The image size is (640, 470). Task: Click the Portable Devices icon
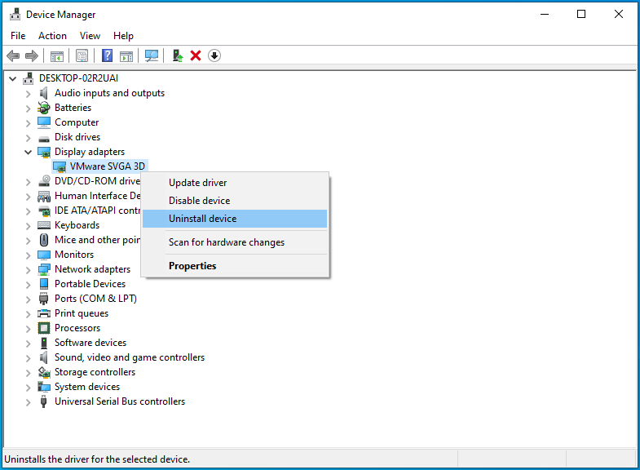pos(44,284)
